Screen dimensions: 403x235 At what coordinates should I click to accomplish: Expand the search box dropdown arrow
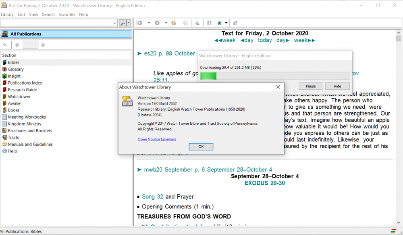(x=115, y=23)
